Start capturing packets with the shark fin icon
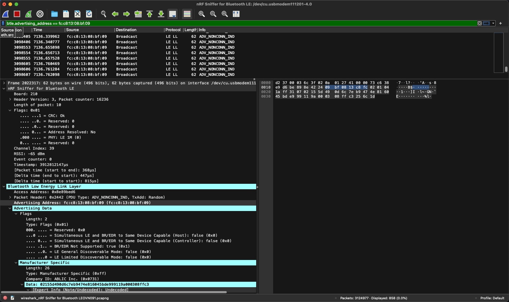The image size is (509, 302). click(5, 14)
